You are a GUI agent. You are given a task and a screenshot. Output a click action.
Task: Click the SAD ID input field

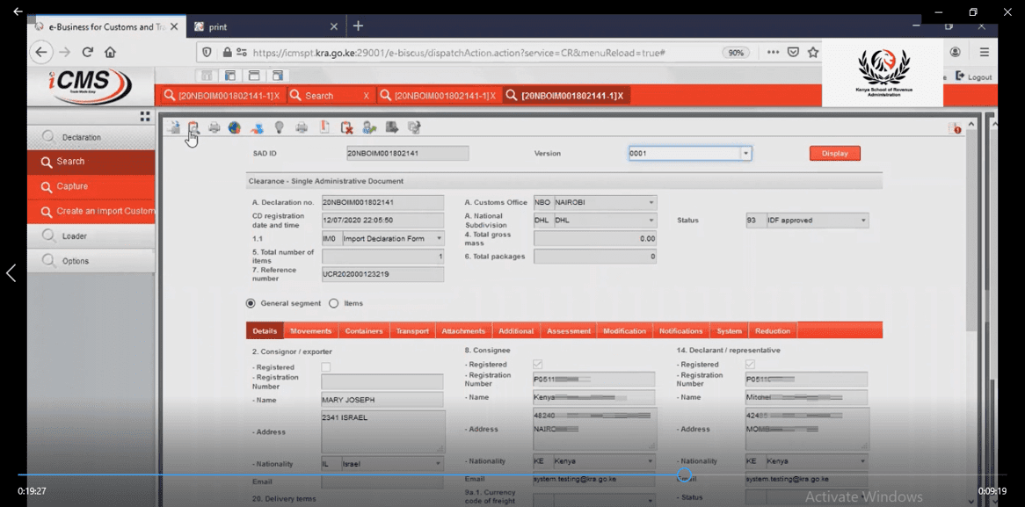[407, 154]
